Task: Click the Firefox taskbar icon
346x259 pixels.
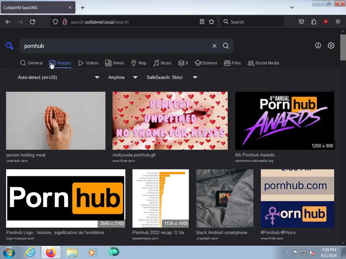Action: [x=51, y=252]
